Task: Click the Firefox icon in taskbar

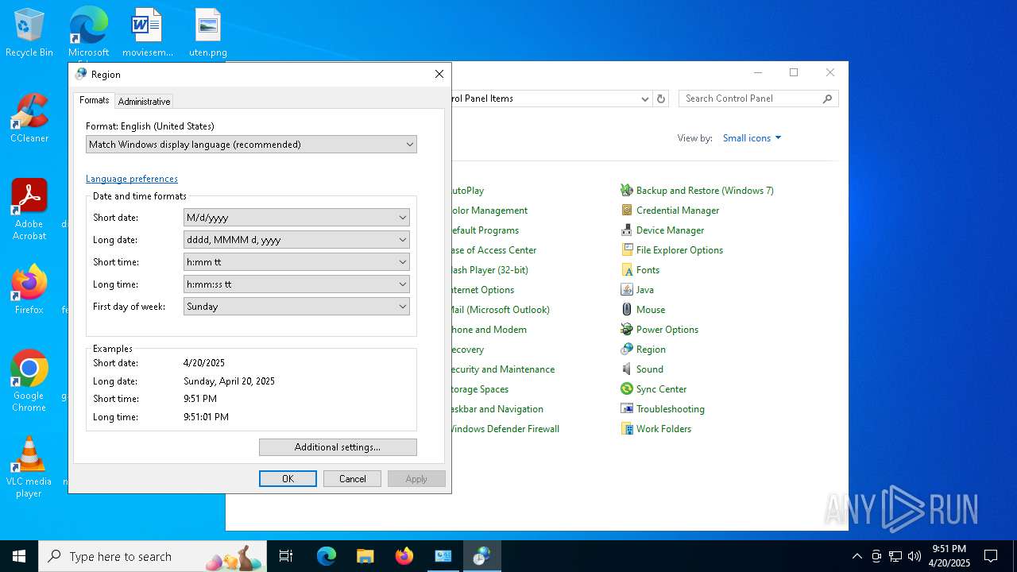Action: (404, 556)
